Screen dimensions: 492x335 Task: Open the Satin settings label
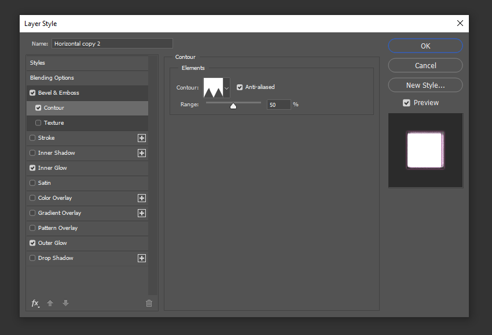44,183
